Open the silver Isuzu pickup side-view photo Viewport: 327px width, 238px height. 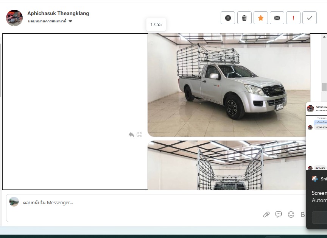[x=229, y=85]
